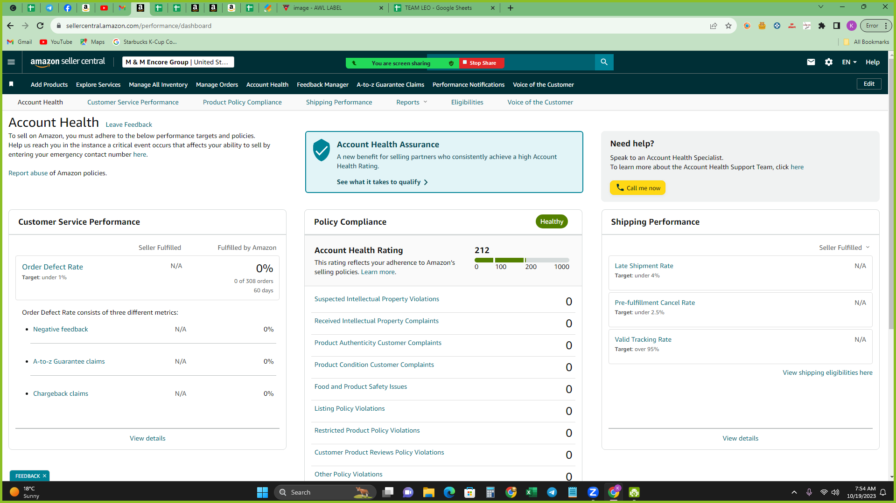Screen dimensions: 896x503
Task: Click the Healthy status badge
Action: click(552, 221)
